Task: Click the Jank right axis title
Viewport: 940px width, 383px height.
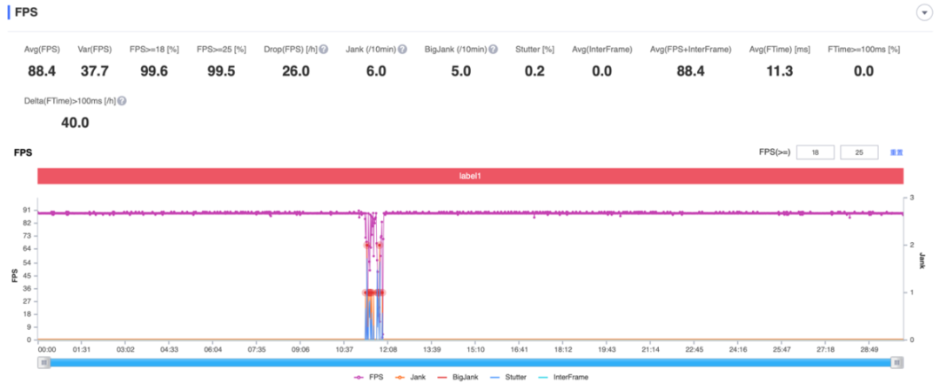Action: (x=922, y=260)
